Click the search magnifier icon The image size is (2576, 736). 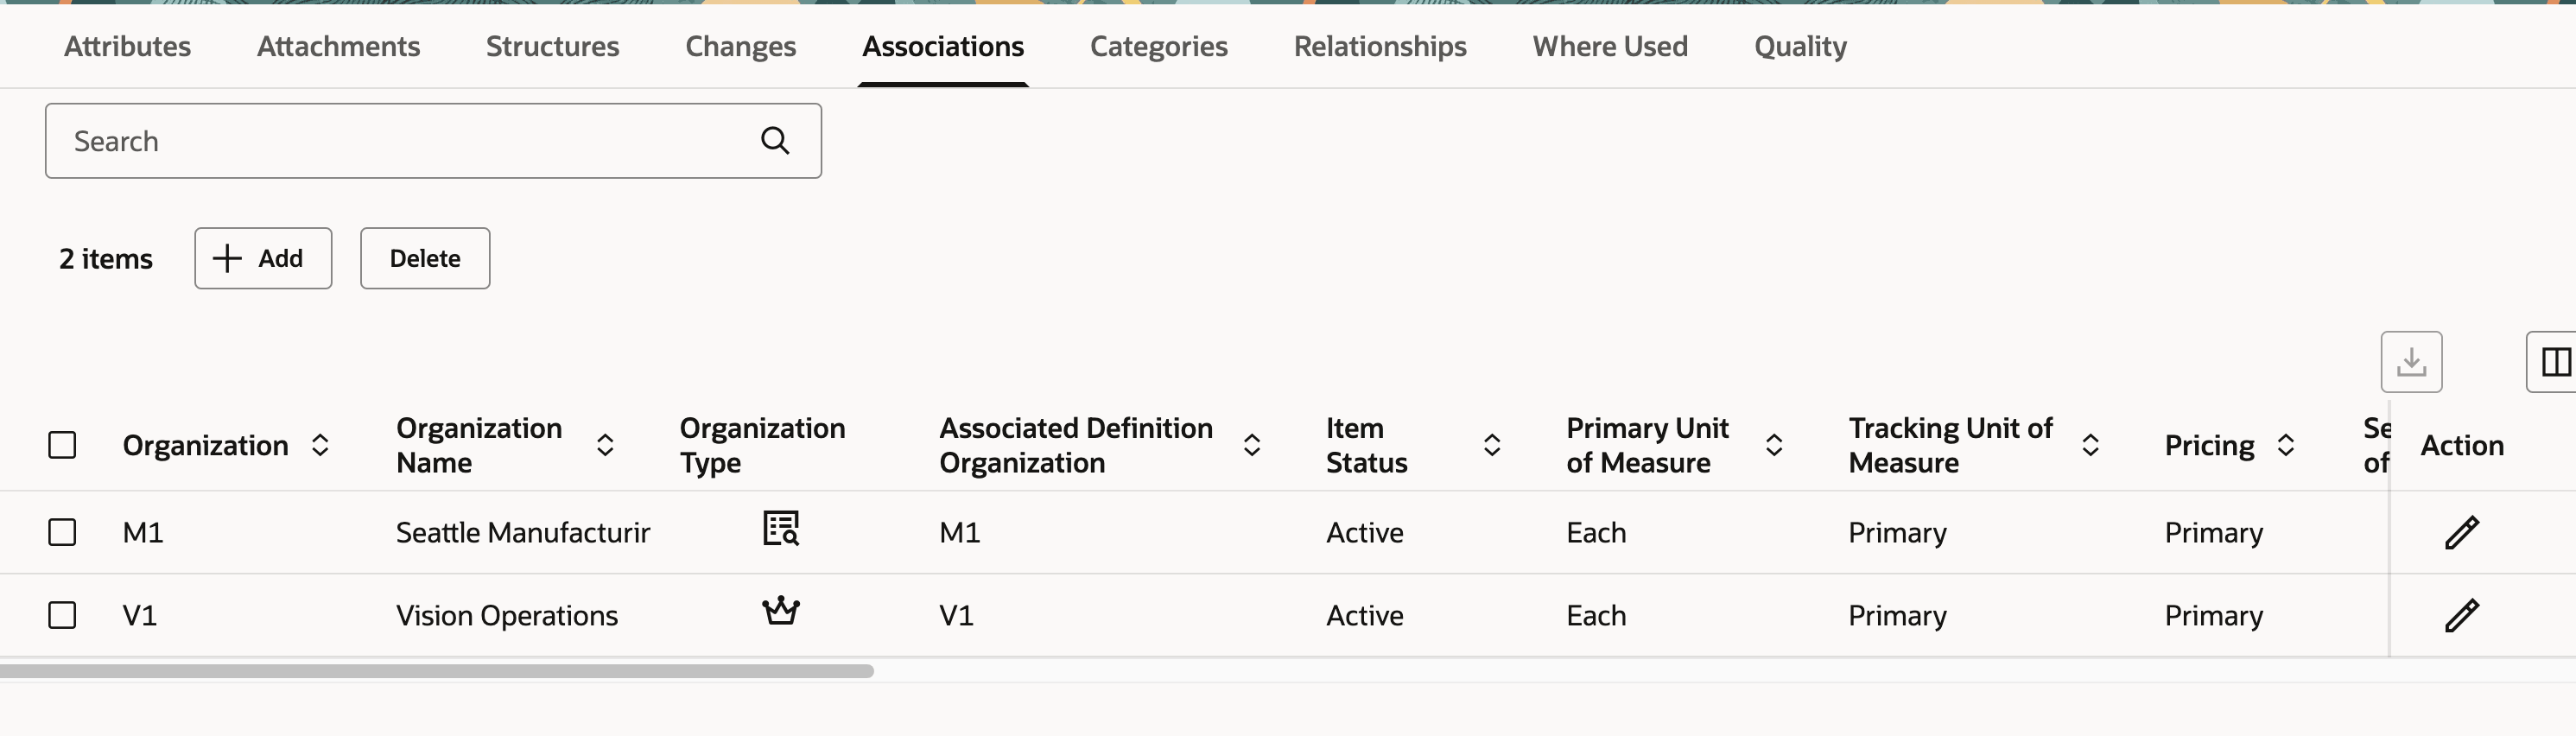(775, 141)
